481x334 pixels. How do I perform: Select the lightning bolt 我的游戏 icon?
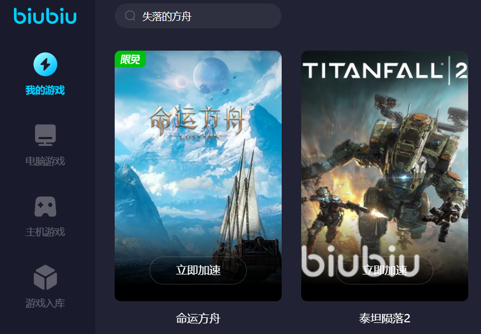tap(46, 65)
